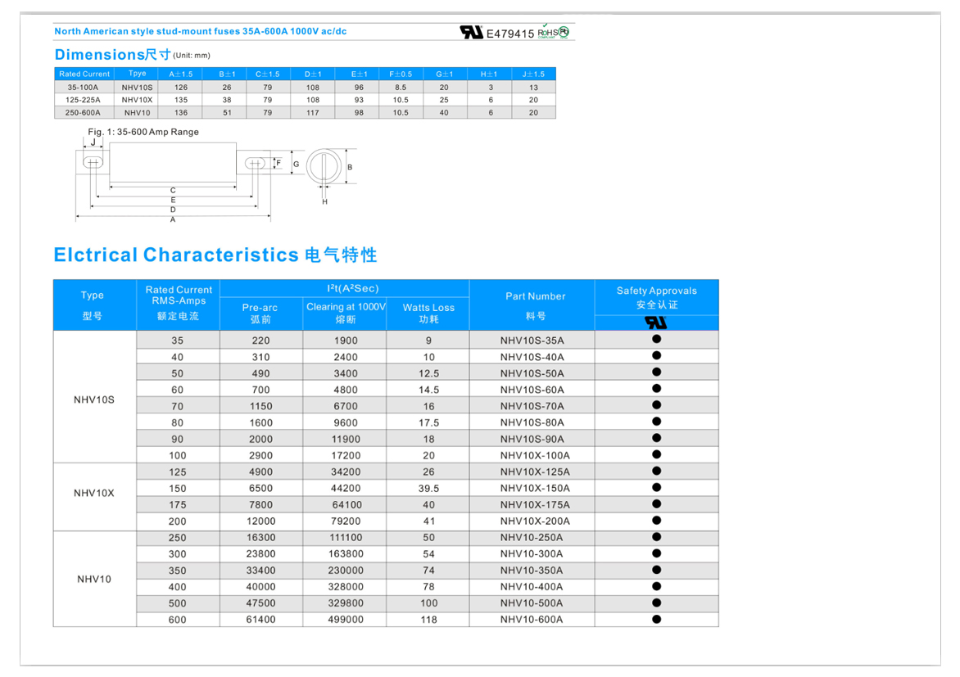Image resolution: width=960 pixels, height=677 pixels.
Task: Click the '250-600A' rated current cell
Action: [x=84, y=113]
